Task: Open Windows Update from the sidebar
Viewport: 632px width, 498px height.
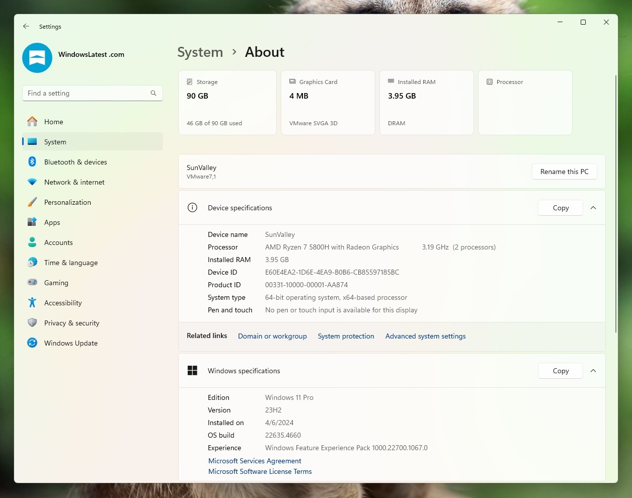Action: pyautogui.click(x=71, y=343)
